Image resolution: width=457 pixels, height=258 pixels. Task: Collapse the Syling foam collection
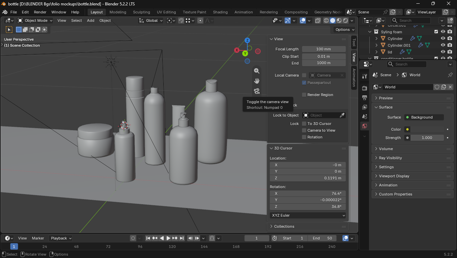pyautogui.click(x=370, y=32)
